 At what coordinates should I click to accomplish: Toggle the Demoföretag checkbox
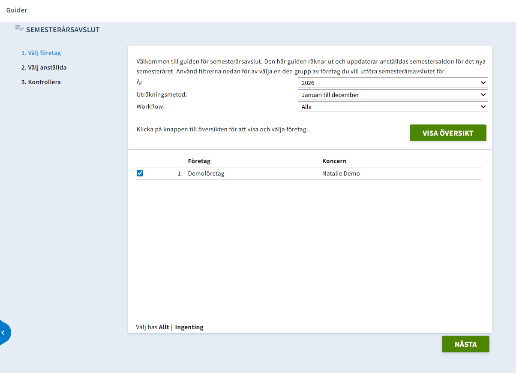[x=140, y=173]
